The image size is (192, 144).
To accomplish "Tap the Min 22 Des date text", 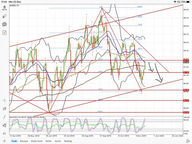I will 15,2.
